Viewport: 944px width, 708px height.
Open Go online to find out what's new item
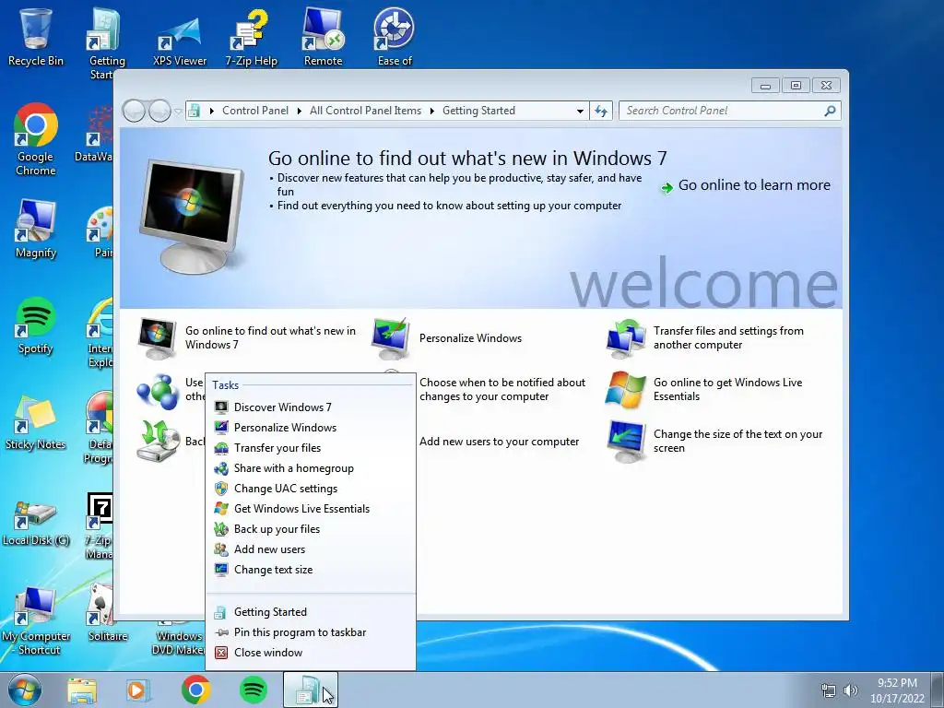pyautogui.click(x=247, y=338)
